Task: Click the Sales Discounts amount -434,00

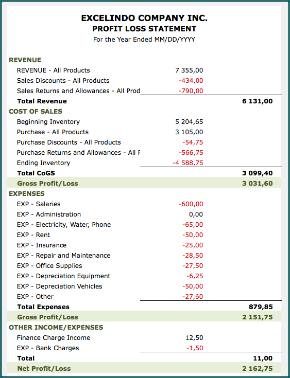Action: (x=191, y=81)
